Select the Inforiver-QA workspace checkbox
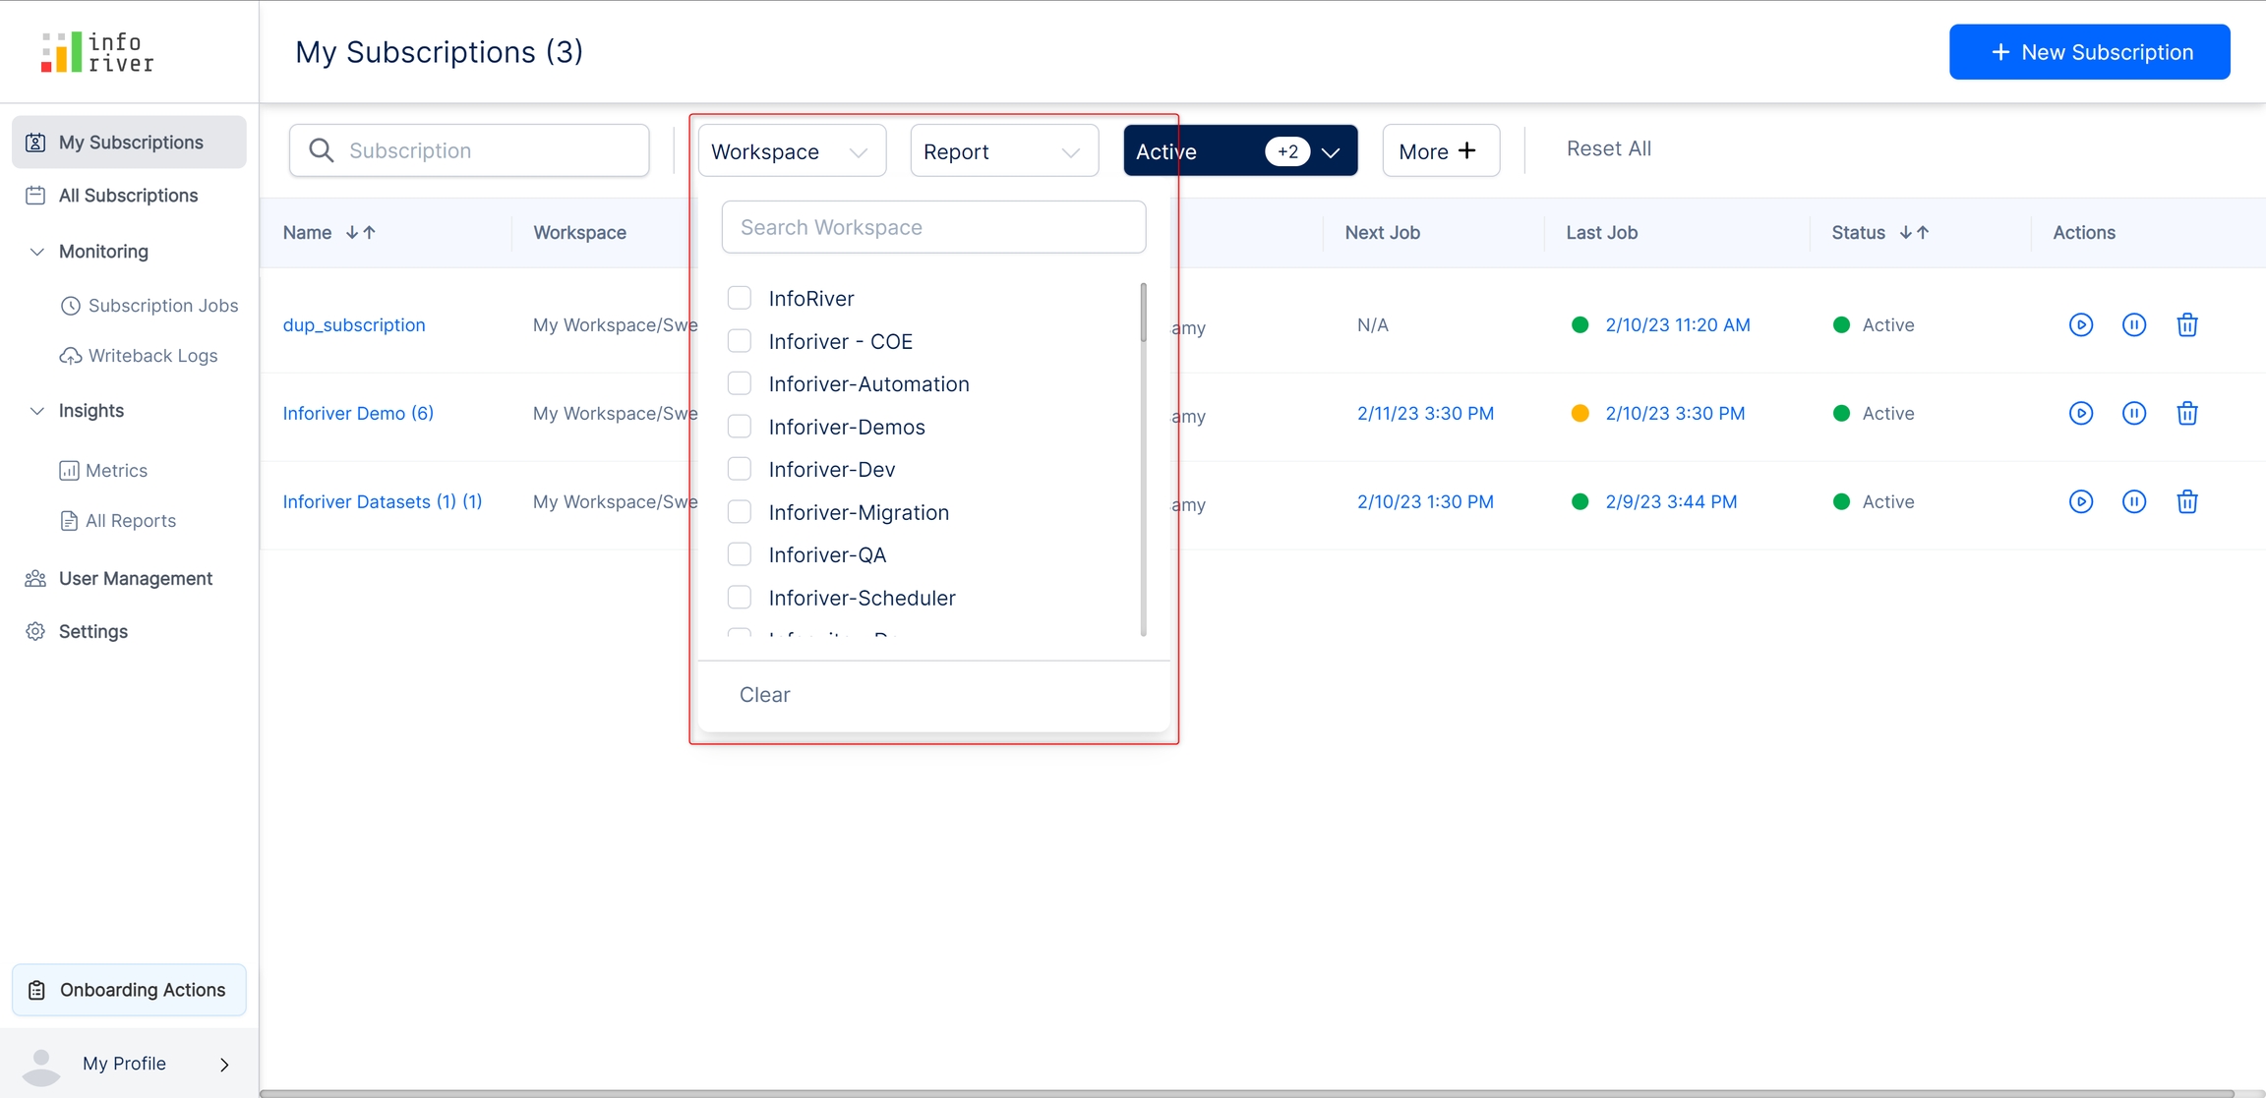The image size is (2266, 1098). 739,554
